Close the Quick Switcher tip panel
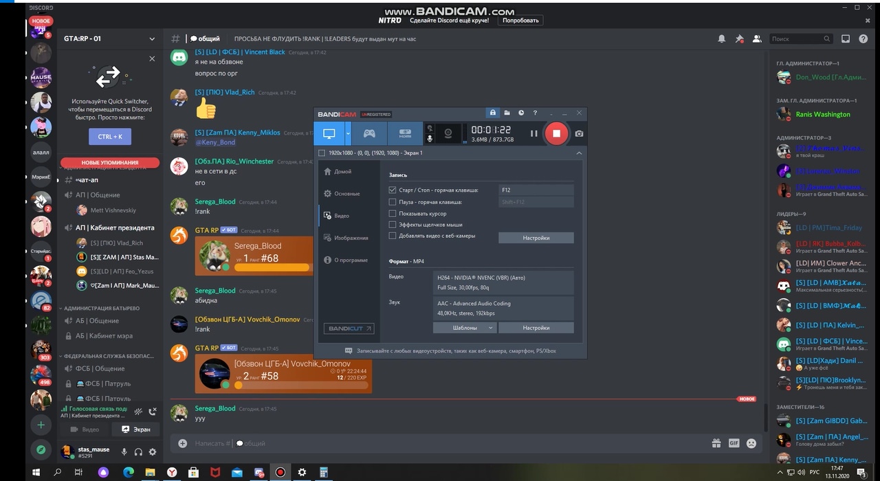The width and height of the screenshot is (880, 481). point(153,59)
